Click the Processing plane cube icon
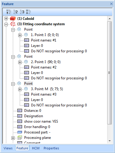 click(x=20, y=138)
